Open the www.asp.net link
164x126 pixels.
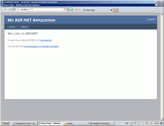[46, 40]
